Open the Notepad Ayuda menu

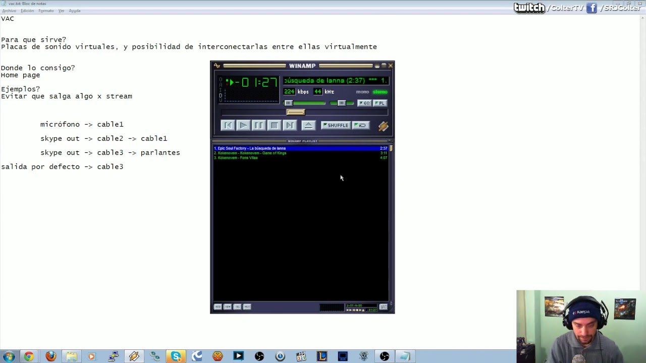point(75,11)
